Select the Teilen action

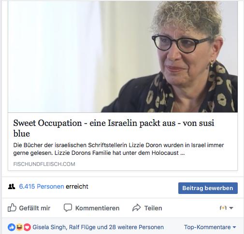147,208
